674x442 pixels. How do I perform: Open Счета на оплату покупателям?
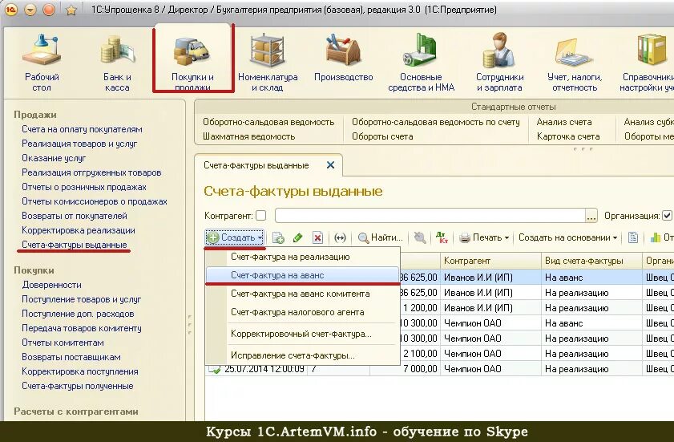[82, 129]
